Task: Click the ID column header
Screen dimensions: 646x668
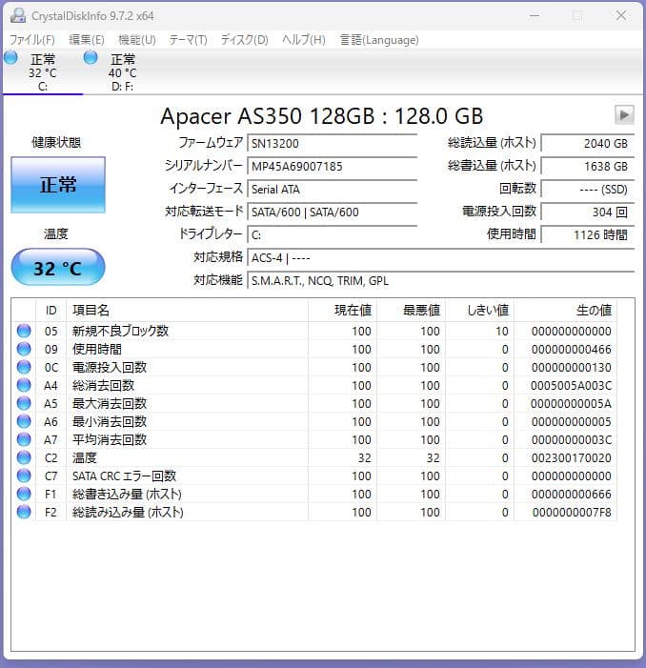Action: [x=51, y=310]
